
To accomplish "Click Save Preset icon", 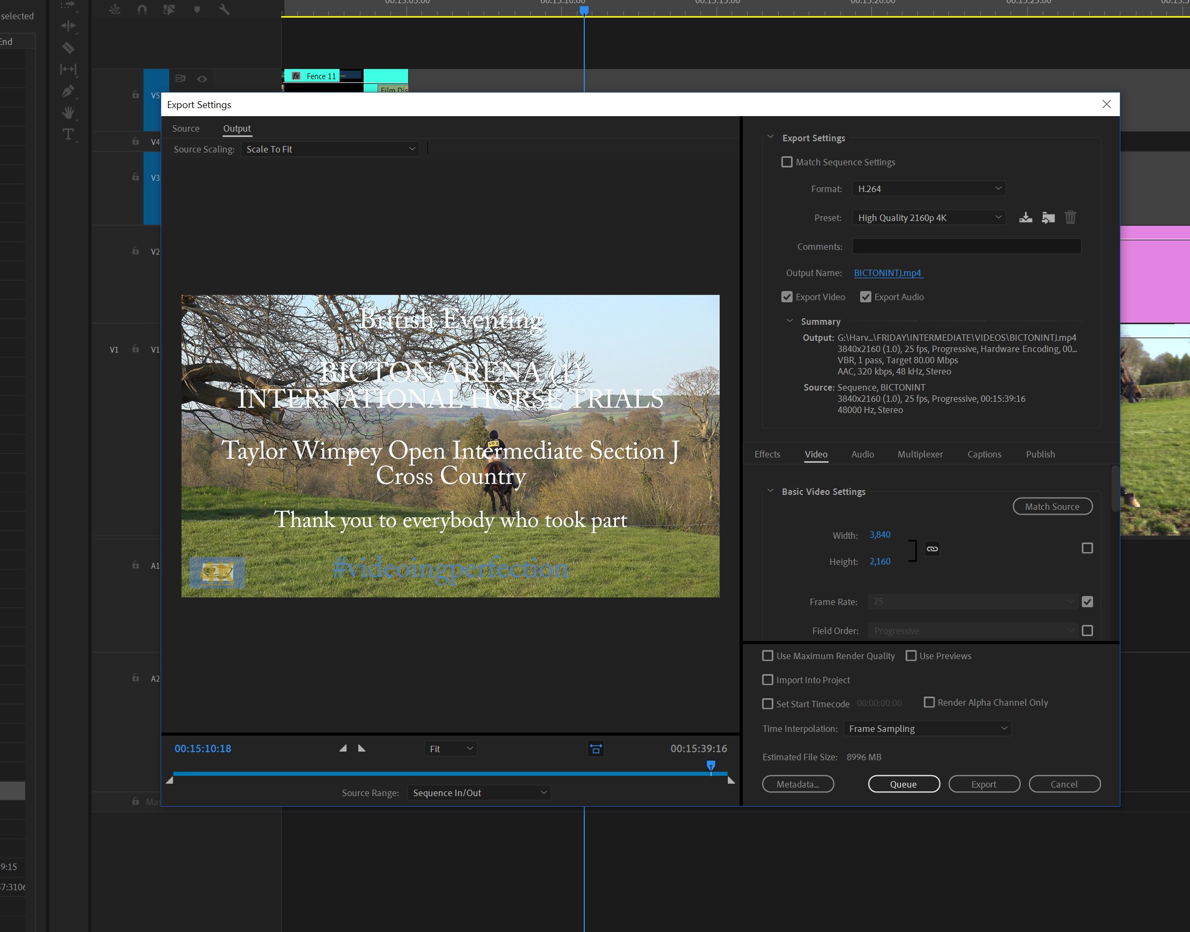I will [1026, 218].
